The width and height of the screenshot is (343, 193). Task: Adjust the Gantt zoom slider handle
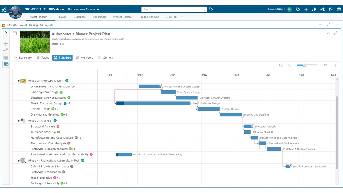pos(304,65)
